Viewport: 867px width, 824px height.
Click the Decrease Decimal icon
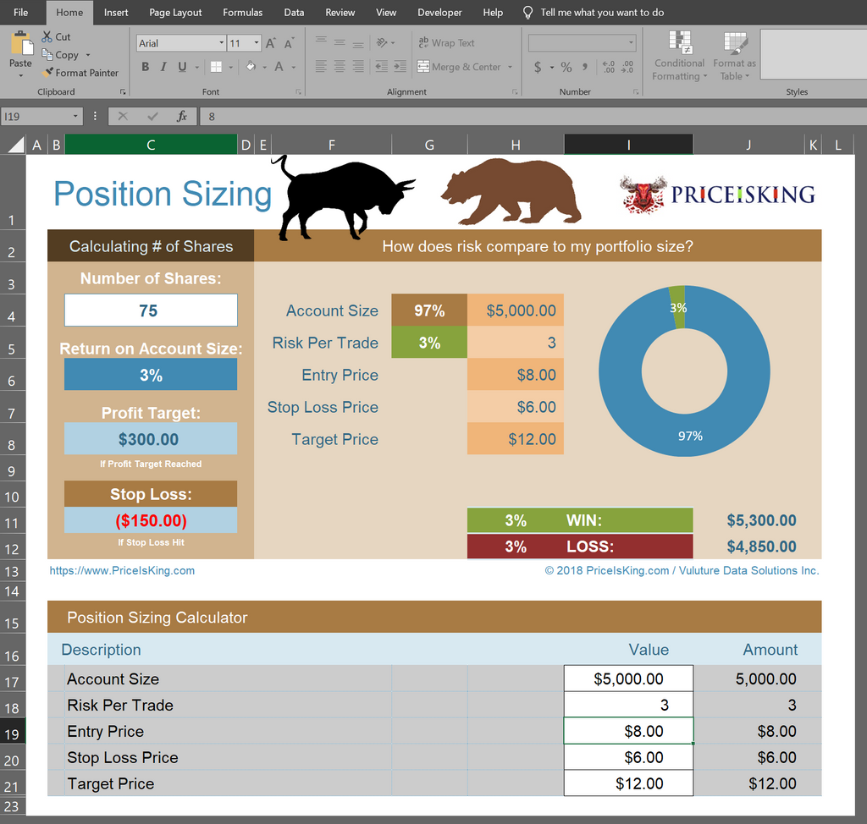627,68
